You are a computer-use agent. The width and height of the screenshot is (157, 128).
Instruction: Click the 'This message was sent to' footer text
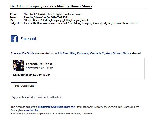pos(24,107)
